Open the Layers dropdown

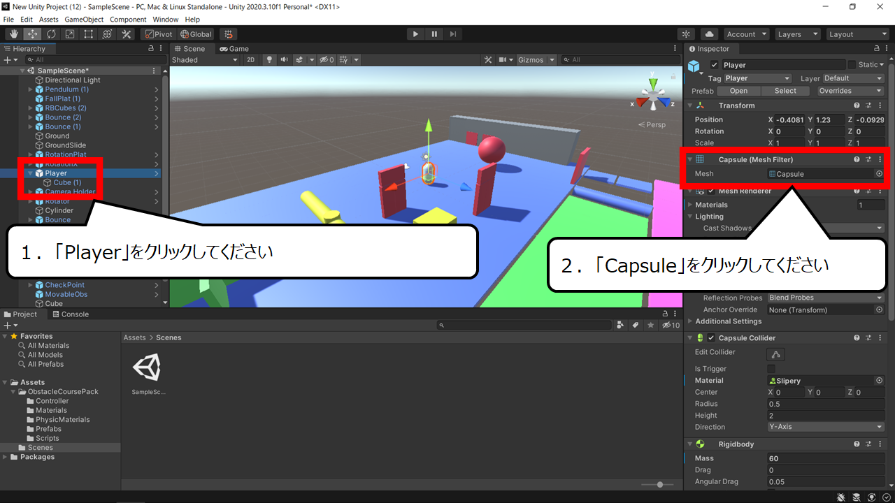point(797,34)
